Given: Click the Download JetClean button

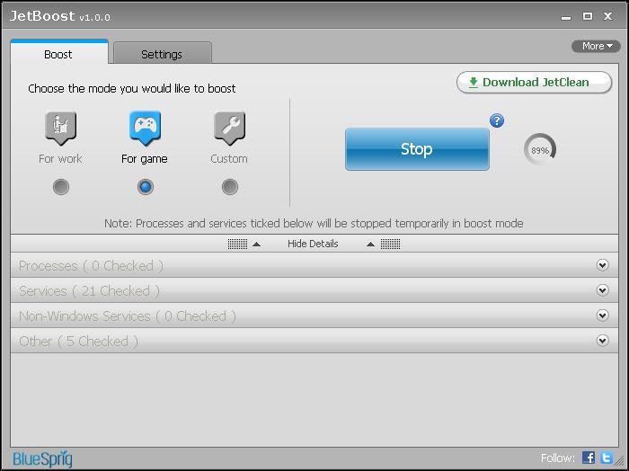Looking at the screenshot, I should [x=535, y=82].
